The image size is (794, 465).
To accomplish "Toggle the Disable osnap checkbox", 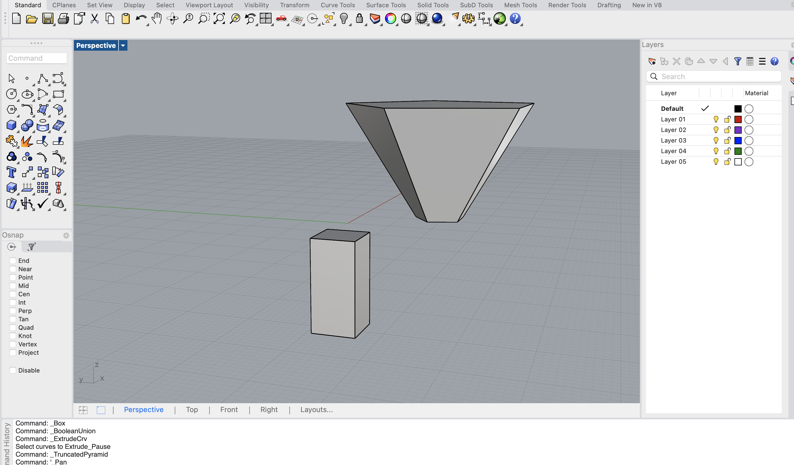I will pos(13,370).
